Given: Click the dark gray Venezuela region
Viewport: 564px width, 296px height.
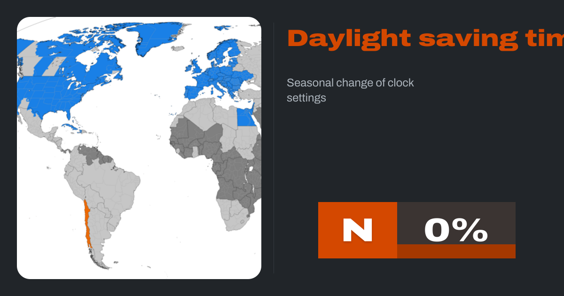Looking at the screenshot, I should pos(92,154).
